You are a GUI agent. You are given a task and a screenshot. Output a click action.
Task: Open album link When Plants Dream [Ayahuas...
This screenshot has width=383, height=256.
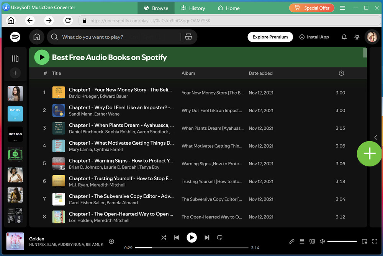(213, 128)
